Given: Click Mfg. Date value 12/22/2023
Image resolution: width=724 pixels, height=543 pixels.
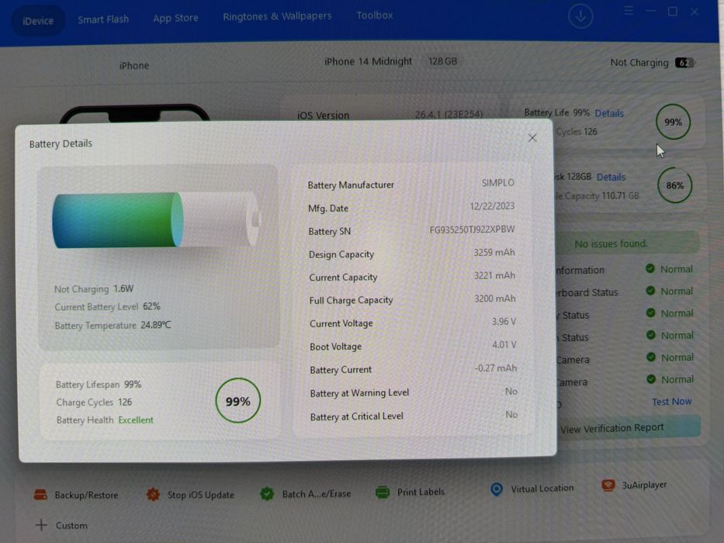Looking at the screenshot, I should click(492, 206).
